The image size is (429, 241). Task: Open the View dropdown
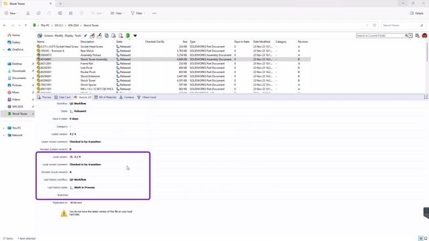pos(117,13)
